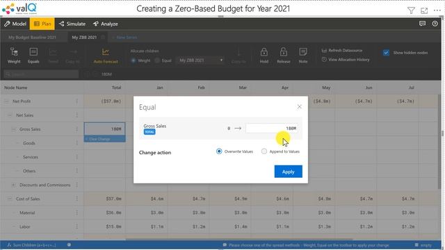Open the Cost of Sales row kebab menu

pyautogui.click(x=76, y=199)
